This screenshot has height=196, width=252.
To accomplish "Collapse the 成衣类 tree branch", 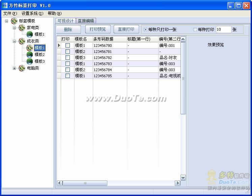I will click(14, 41).
